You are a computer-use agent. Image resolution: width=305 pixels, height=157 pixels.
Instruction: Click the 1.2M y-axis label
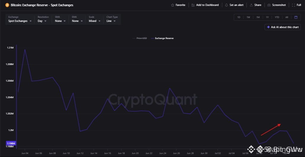tap(11, 130)
